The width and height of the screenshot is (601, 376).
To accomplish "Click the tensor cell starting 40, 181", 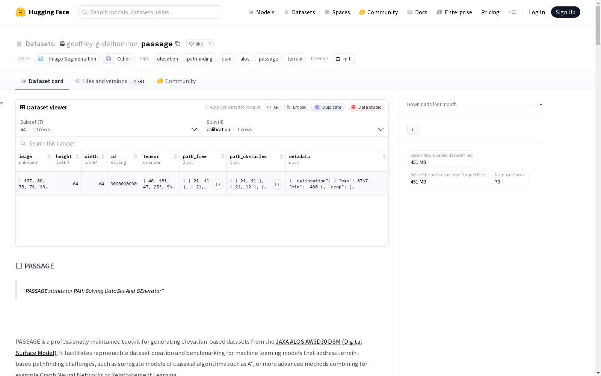I will click(159, 184).
